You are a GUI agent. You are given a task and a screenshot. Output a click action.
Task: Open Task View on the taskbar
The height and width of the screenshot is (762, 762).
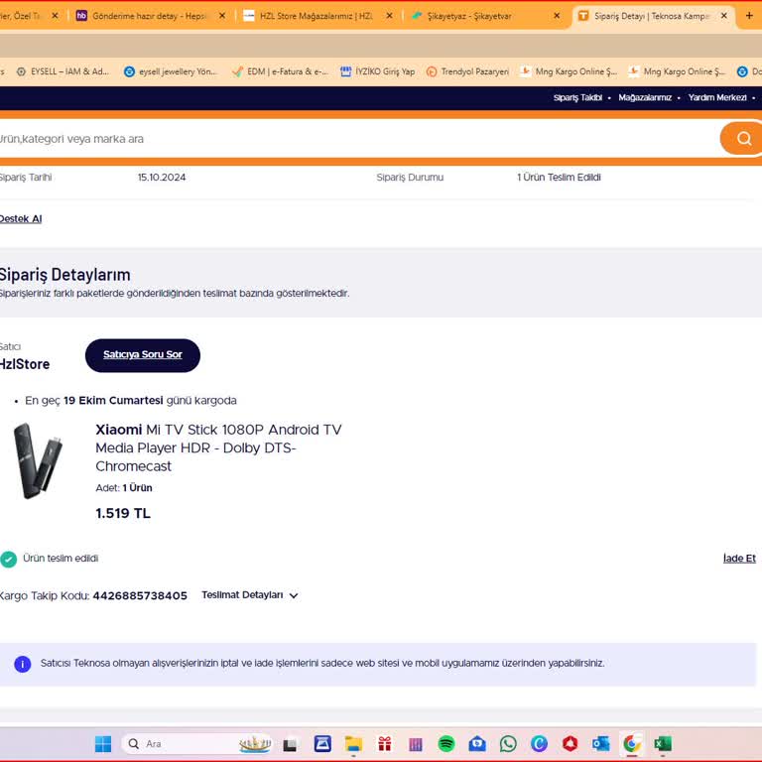290,744
